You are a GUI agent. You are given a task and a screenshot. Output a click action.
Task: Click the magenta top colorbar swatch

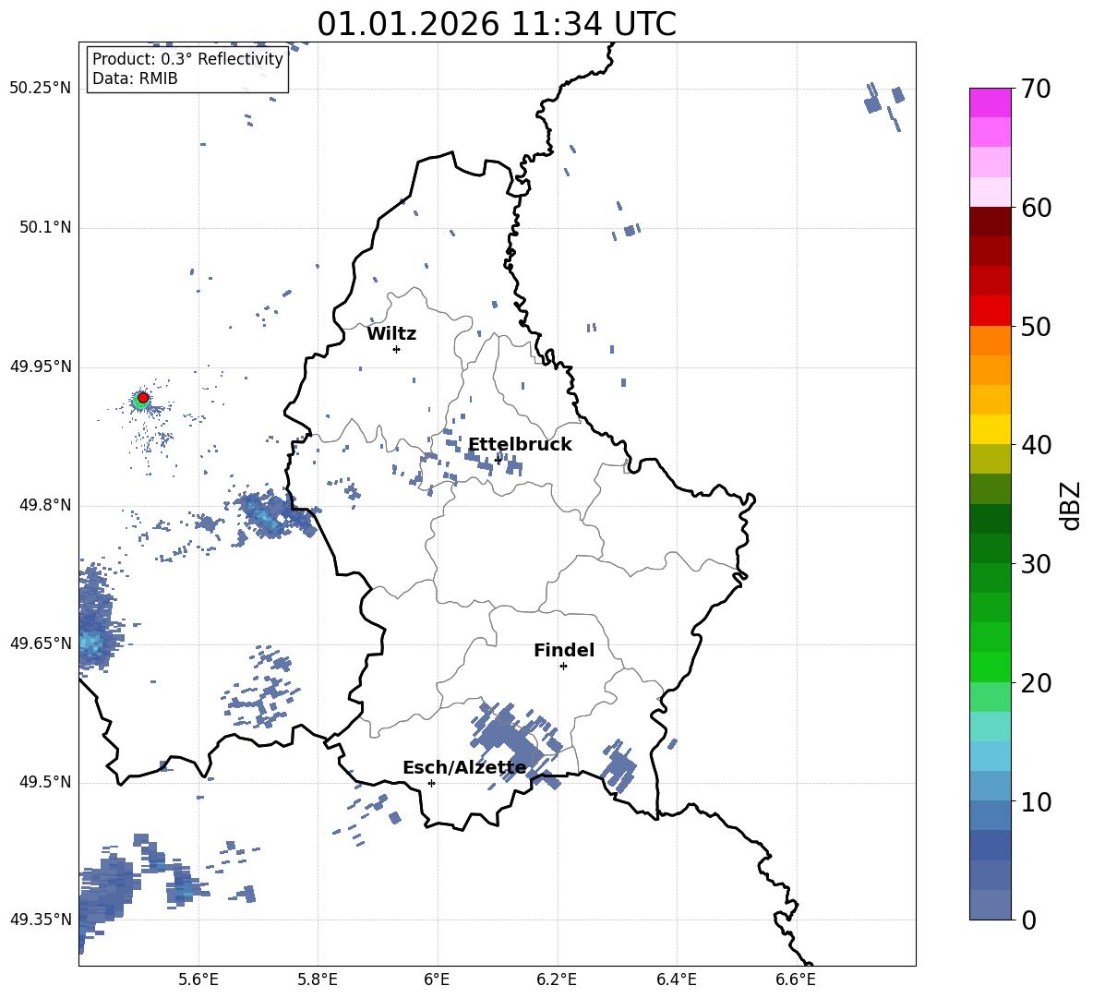tap(990, 102)
